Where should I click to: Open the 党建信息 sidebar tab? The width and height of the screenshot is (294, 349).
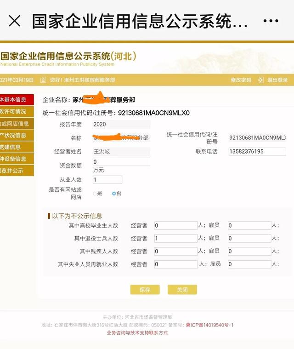click(x=17, y=147)
